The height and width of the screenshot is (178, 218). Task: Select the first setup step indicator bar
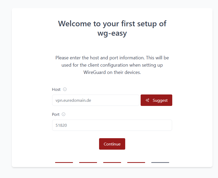[x=64, y=162]
